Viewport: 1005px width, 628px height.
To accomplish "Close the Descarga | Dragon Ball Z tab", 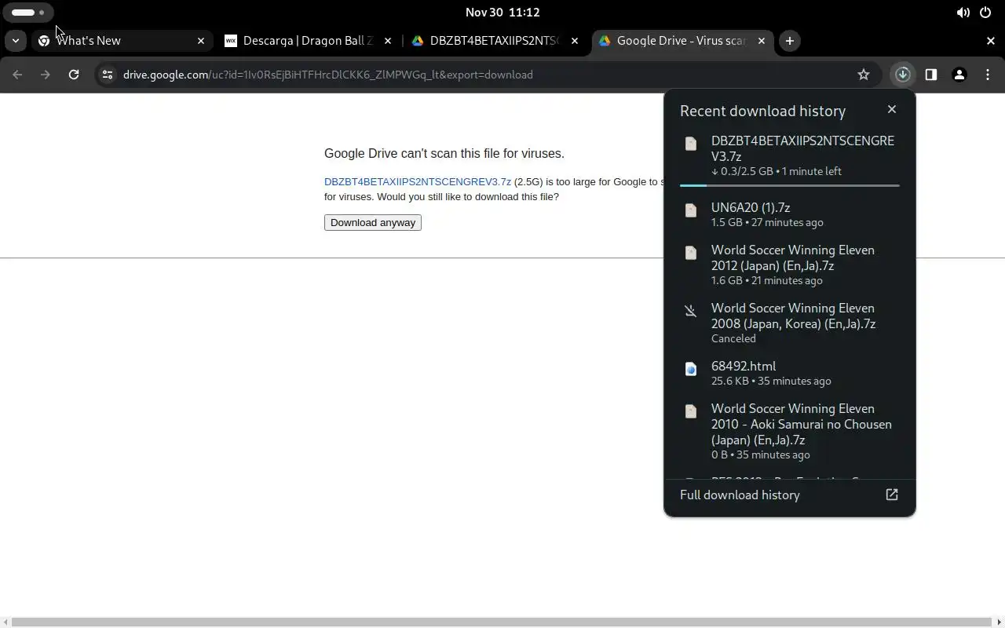I will [388, 41].
